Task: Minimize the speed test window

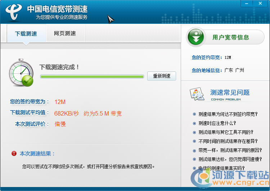Action: pyautogui.click(x=247, y=4)
